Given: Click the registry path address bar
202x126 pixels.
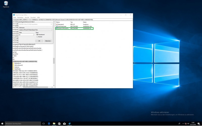Looking at the screenshot, I should (x=73, y=20).
